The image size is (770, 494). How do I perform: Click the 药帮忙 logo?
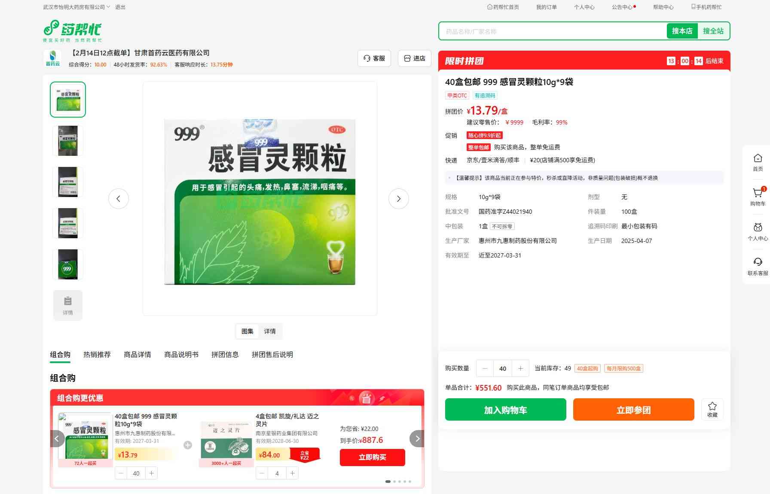[73, 31]
